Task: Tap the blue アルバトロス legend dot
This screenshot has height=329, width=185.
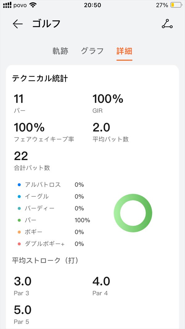Action: 19,185
